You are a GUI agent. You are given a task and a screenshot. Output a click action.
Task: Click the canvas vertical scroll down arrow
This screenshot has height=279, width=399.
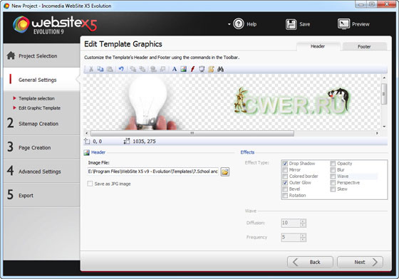point(384,126)
